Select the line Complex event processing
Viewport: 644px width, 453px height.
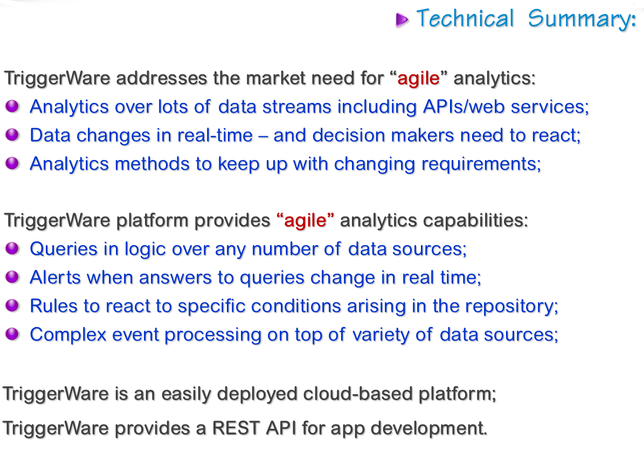pyautogui.click(x=294, y=335)
